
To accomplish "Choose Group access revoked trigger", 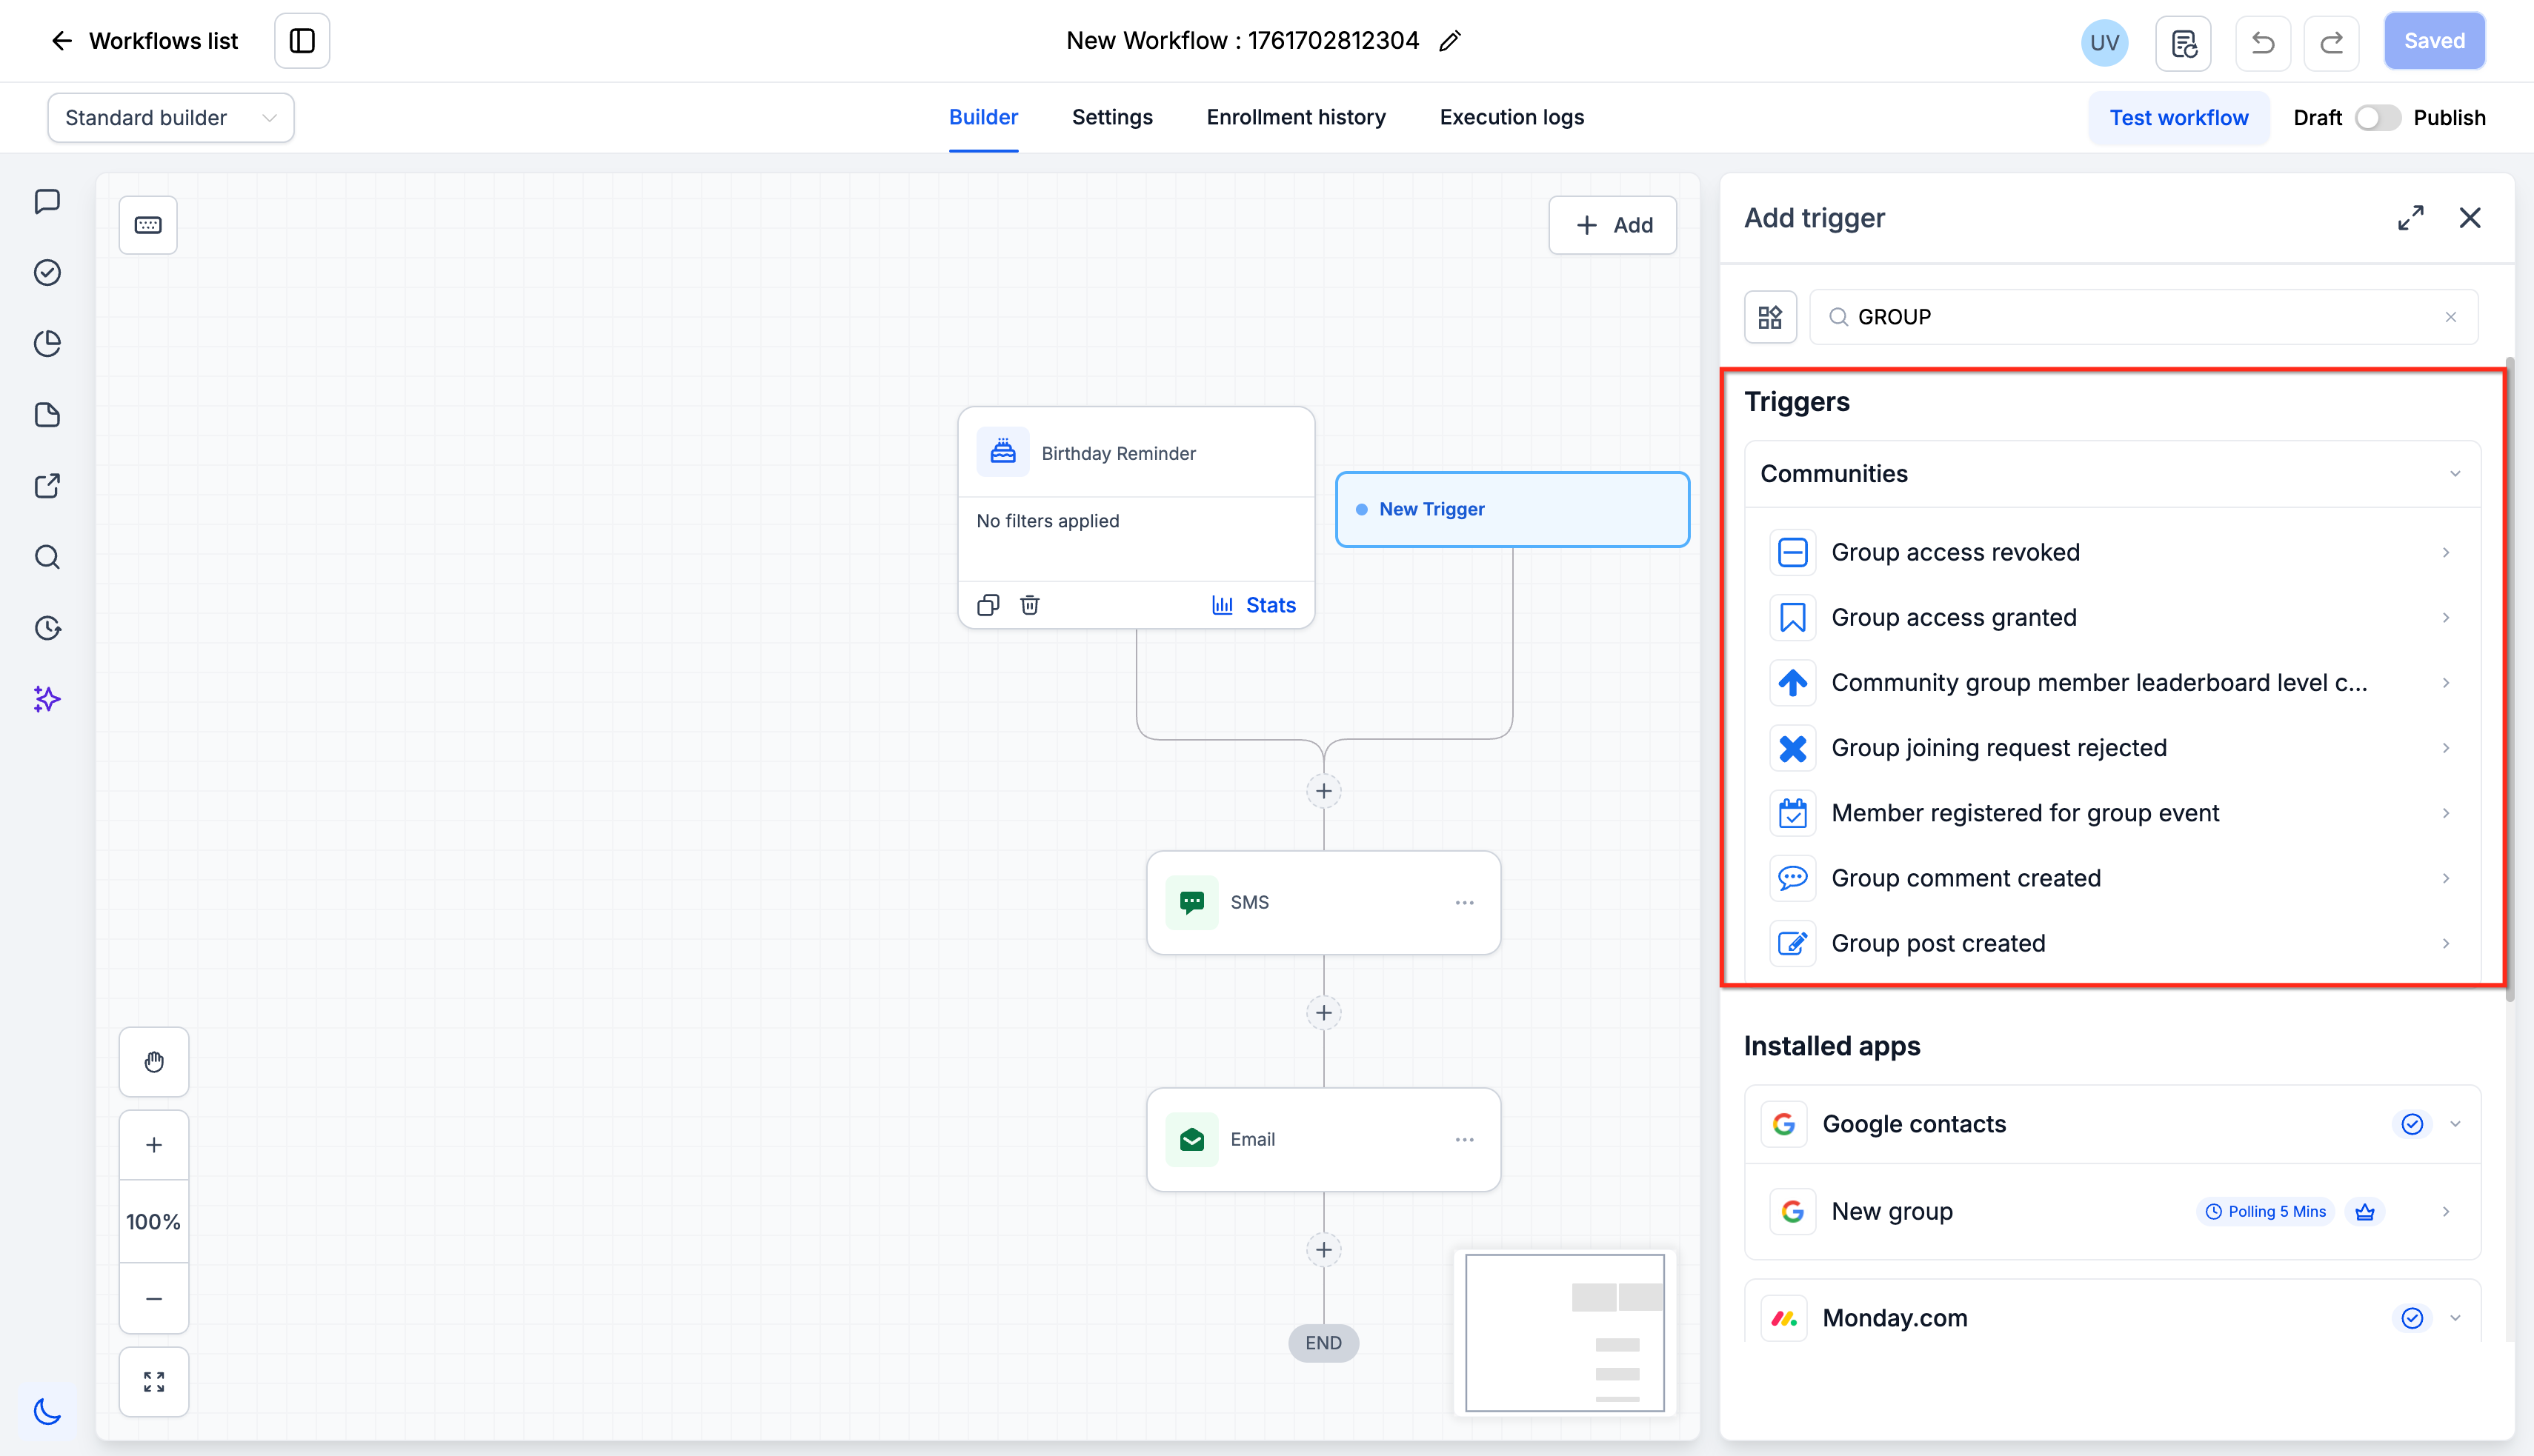I will click(2113, 552).
